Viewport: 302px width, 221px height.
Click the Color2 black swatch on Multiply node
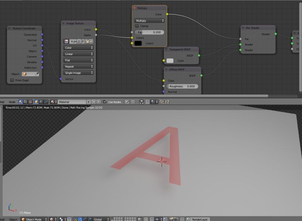pyautogui.click(x=137, y=44)
